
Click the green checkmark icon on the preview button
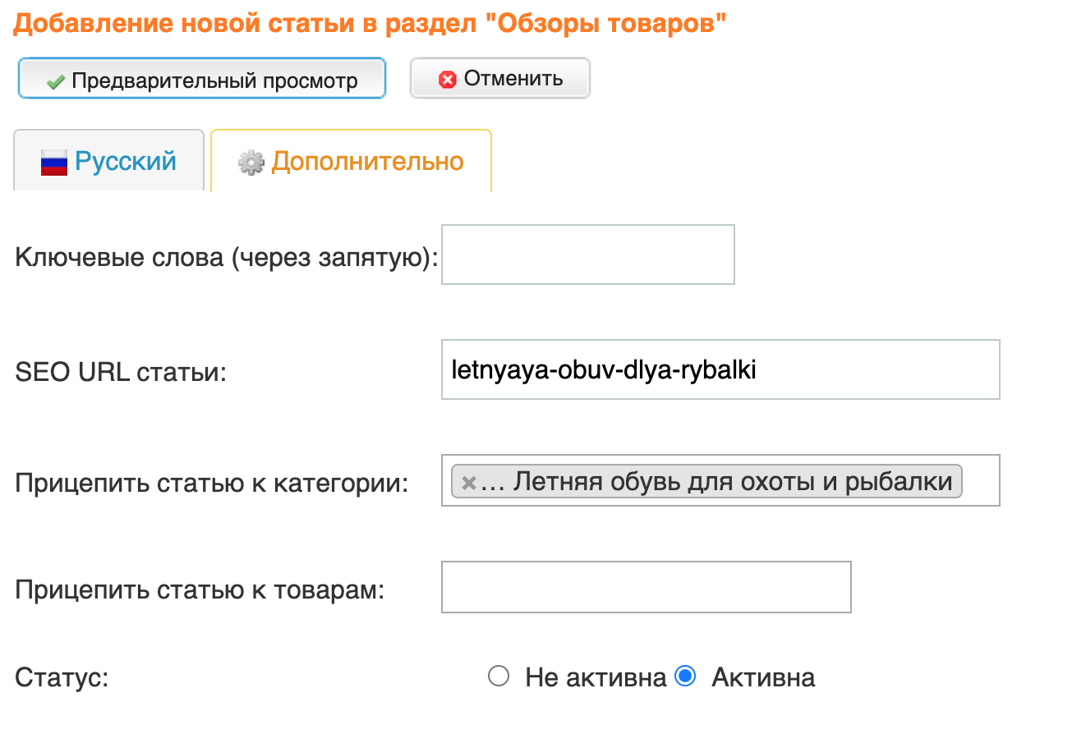tap(56, 81)
